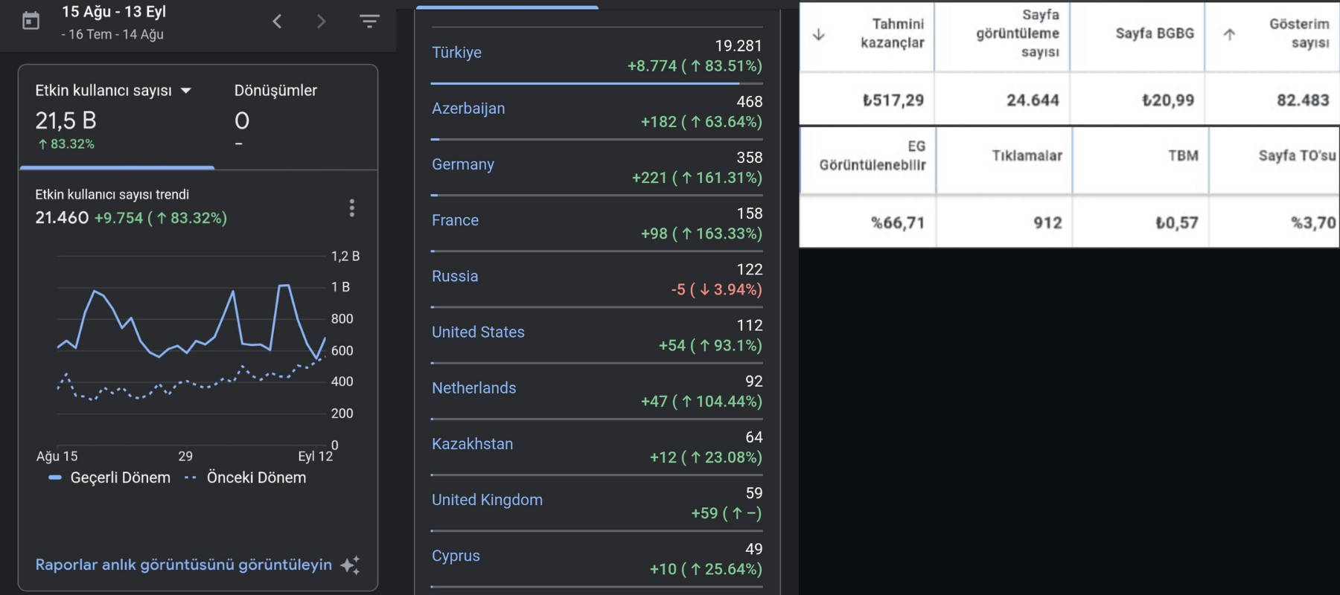Select the Dönüşümler metric tab

pos(275,117)
